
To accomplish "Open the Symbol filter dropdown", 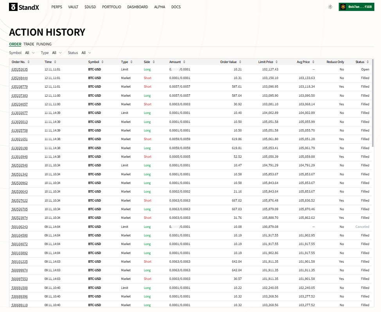I will 31,52.
